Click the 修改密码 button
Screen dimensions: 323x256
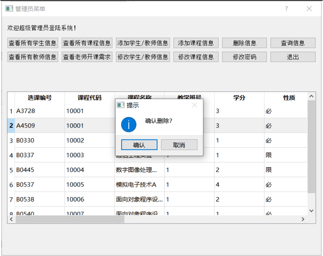tap(244, 57)
